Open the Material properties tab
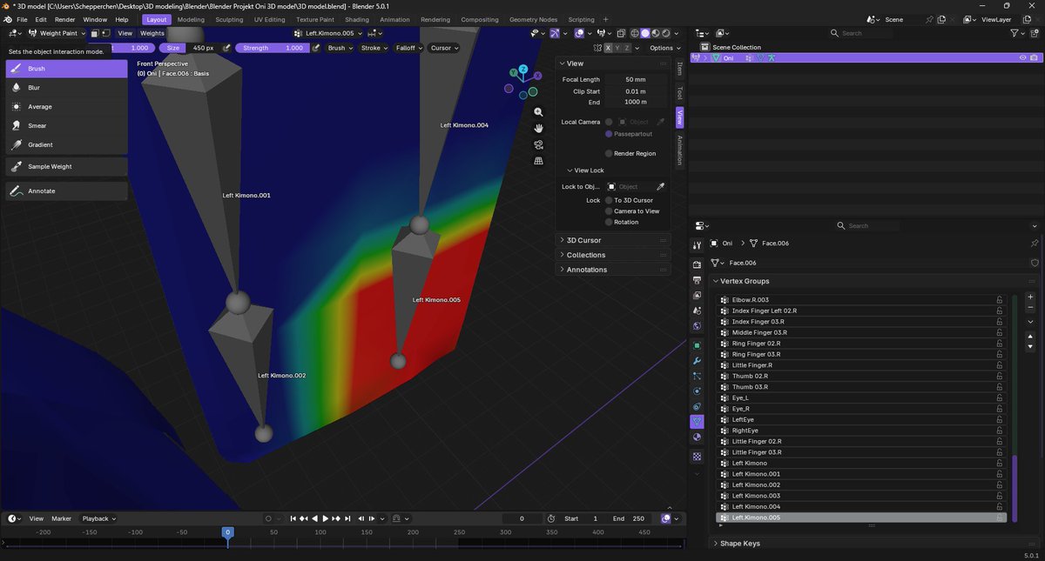1045x561 pixels. point(697,437)
